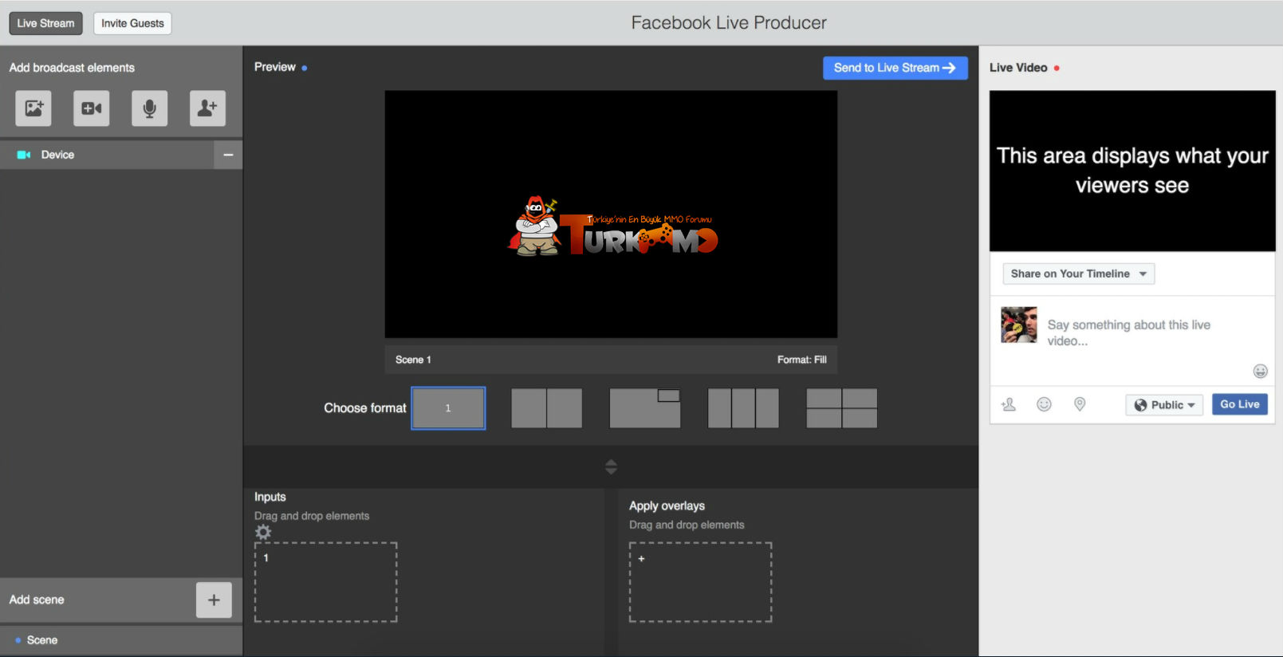Choose the two-column split format
Screen dimensions: 1283x657
[x=547, y=408]
